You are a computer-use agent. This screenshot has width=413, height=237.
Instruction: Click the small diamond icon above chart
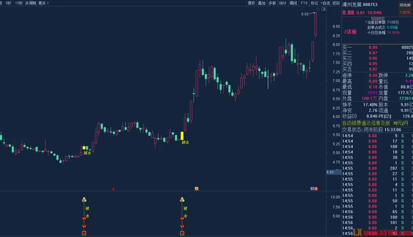(x=318, y=9)
